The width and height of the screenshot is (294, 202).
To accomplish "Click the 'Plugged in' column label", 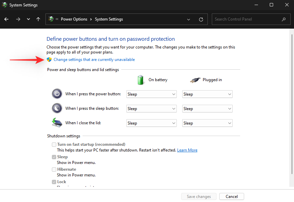I will coord(212,80).
